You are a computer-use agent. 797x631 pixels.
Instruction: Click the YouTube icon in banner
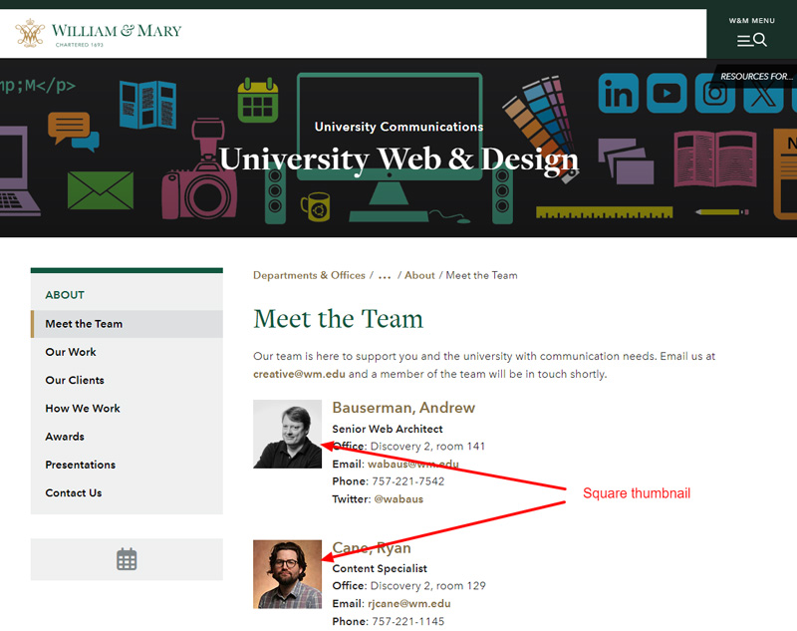(666, 95)
